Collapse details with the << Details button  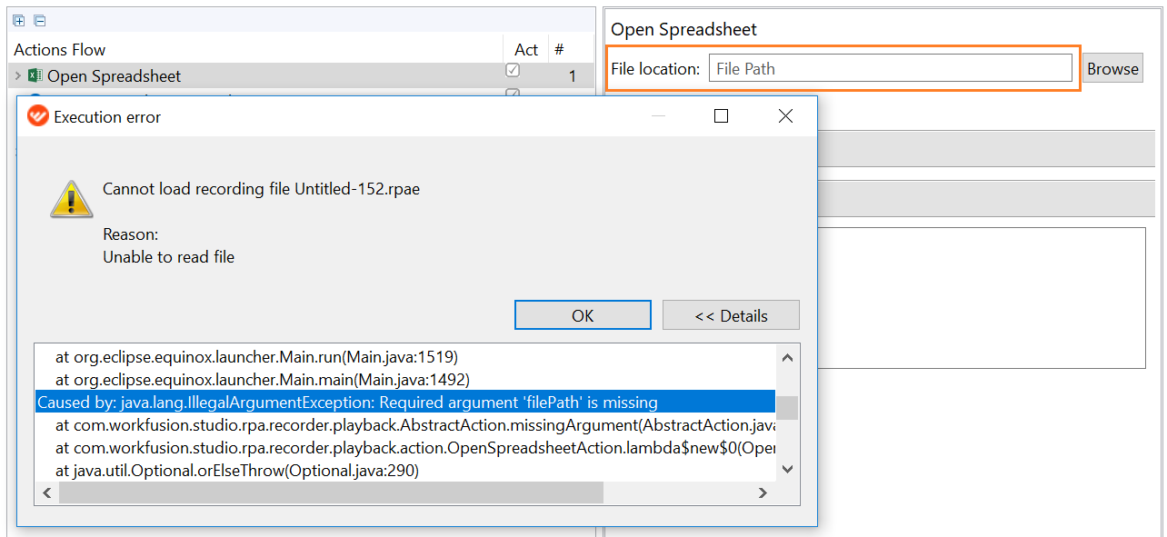click(x=731, y=315)
